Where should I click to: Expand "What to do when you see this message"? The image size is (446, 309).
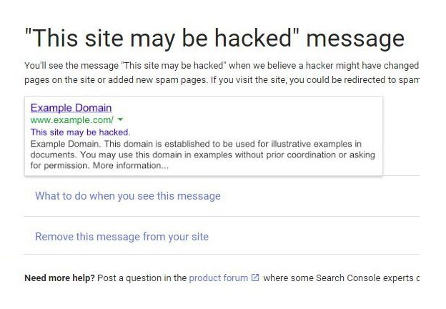(128, 196)
